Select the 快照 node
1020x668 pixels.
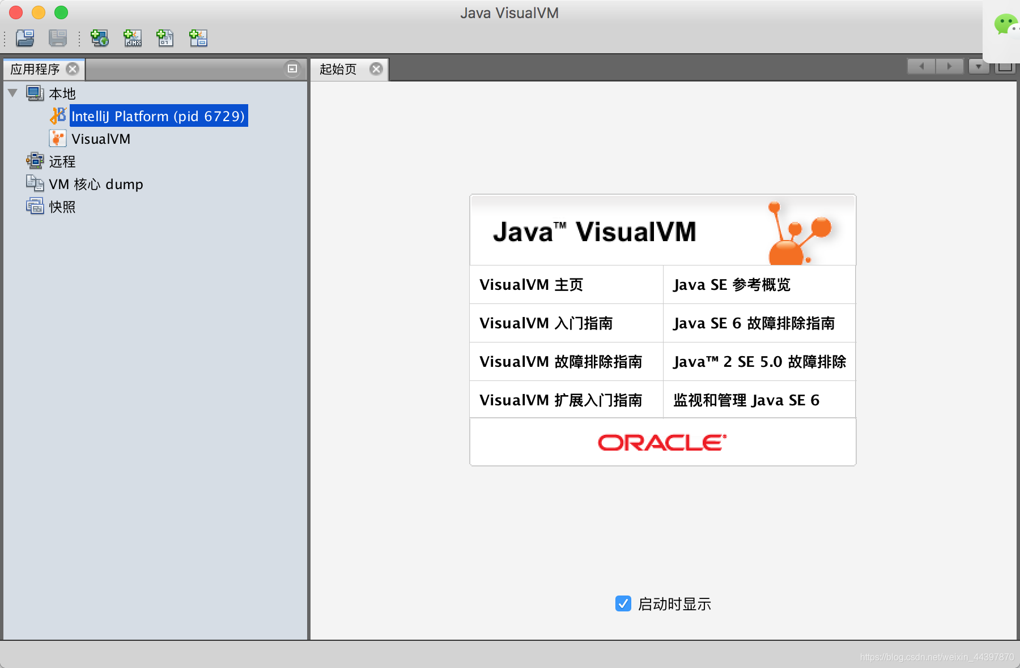(x=62, y=207)
